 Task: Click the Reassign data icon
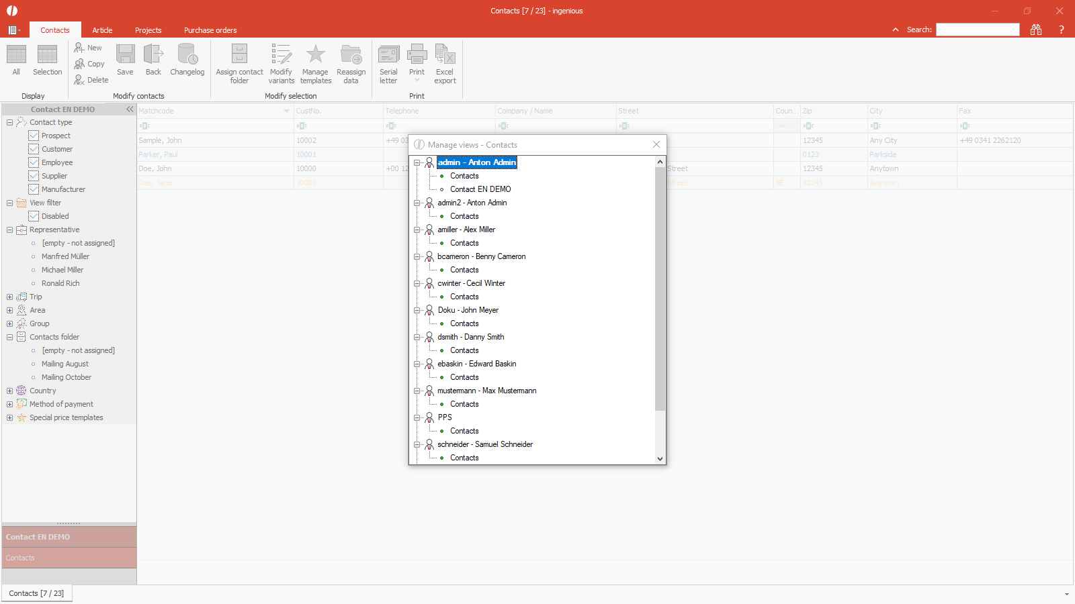coord(351,55)
